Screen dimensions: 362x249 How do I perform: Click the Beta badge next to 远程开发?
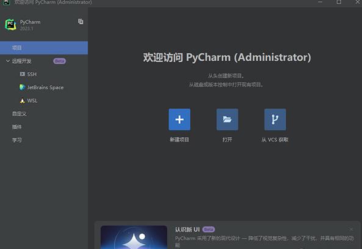[60, 61]
